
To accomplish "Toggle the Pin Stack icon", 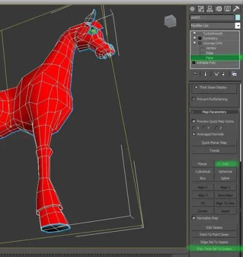I will 194,74.
